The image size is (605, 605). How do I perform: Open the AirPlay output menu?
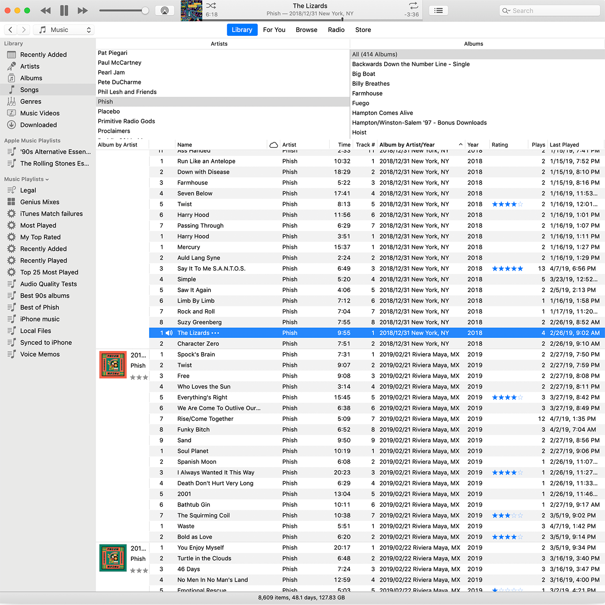165,11
